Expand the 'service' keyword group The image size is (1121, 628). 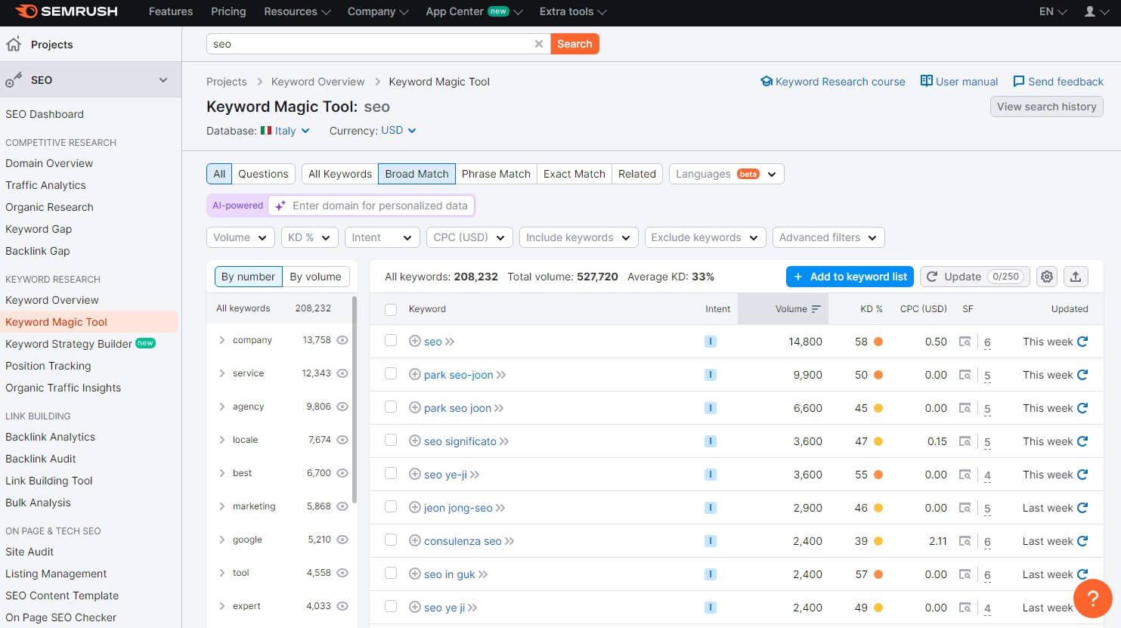pos(222,373)
